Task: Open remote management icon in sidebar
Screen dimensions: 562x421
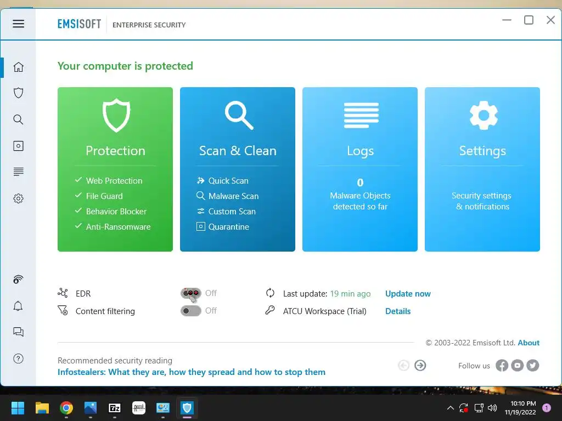Action: click(18, 279)
